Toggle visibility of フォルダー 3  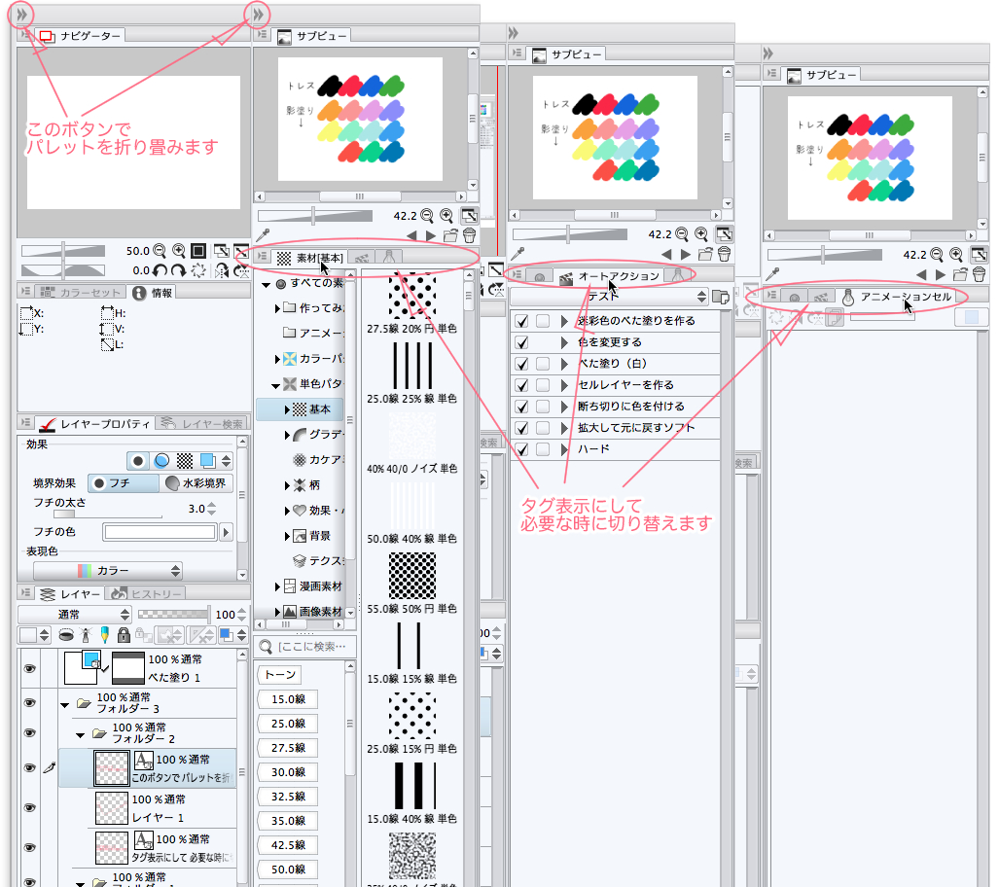point(29,702)
